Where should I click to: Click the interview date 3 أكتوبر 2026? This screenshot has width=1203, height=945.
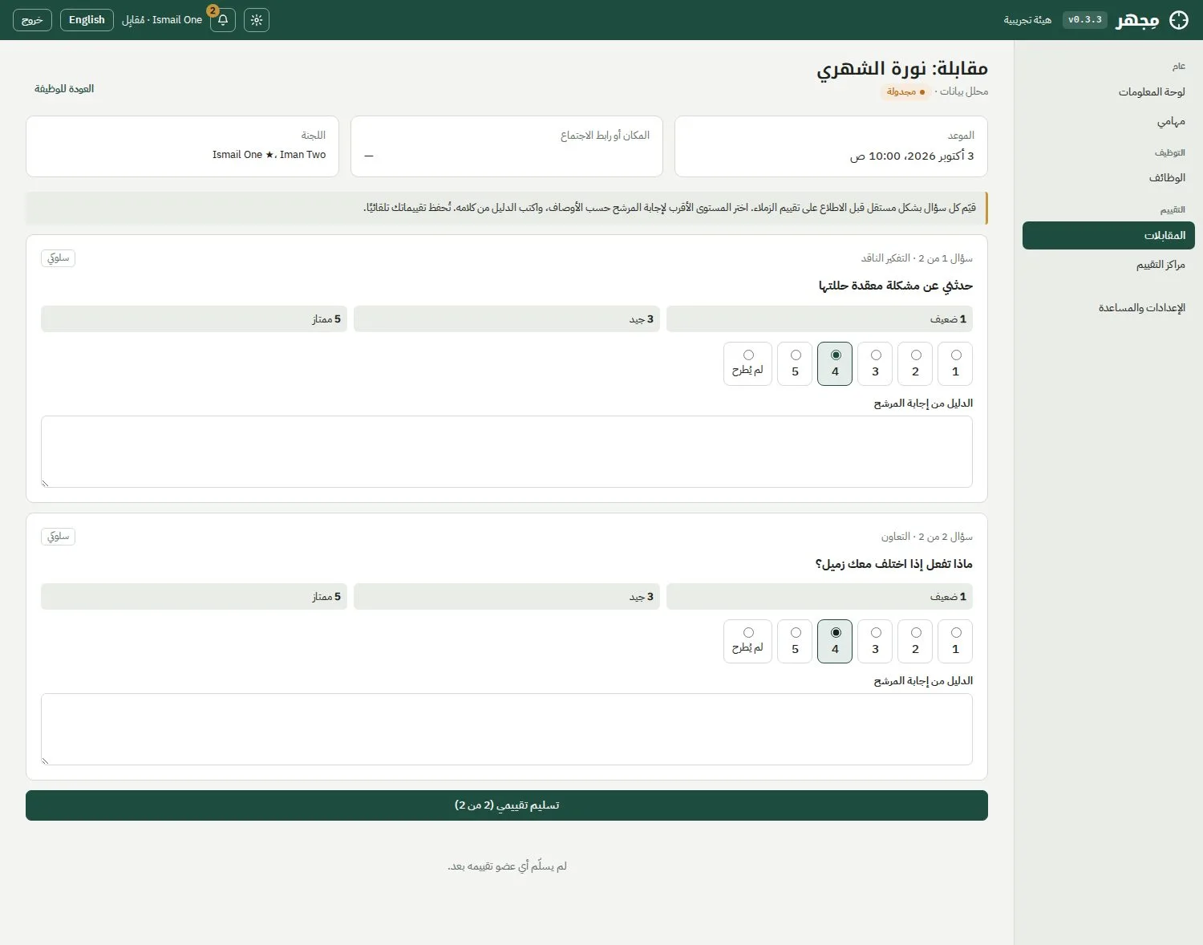click(912, 156)
